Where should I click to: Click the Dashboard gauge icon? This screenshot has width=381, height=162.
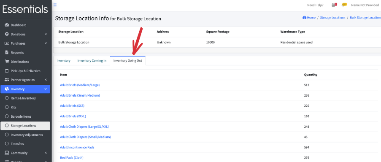pos(7,25)
